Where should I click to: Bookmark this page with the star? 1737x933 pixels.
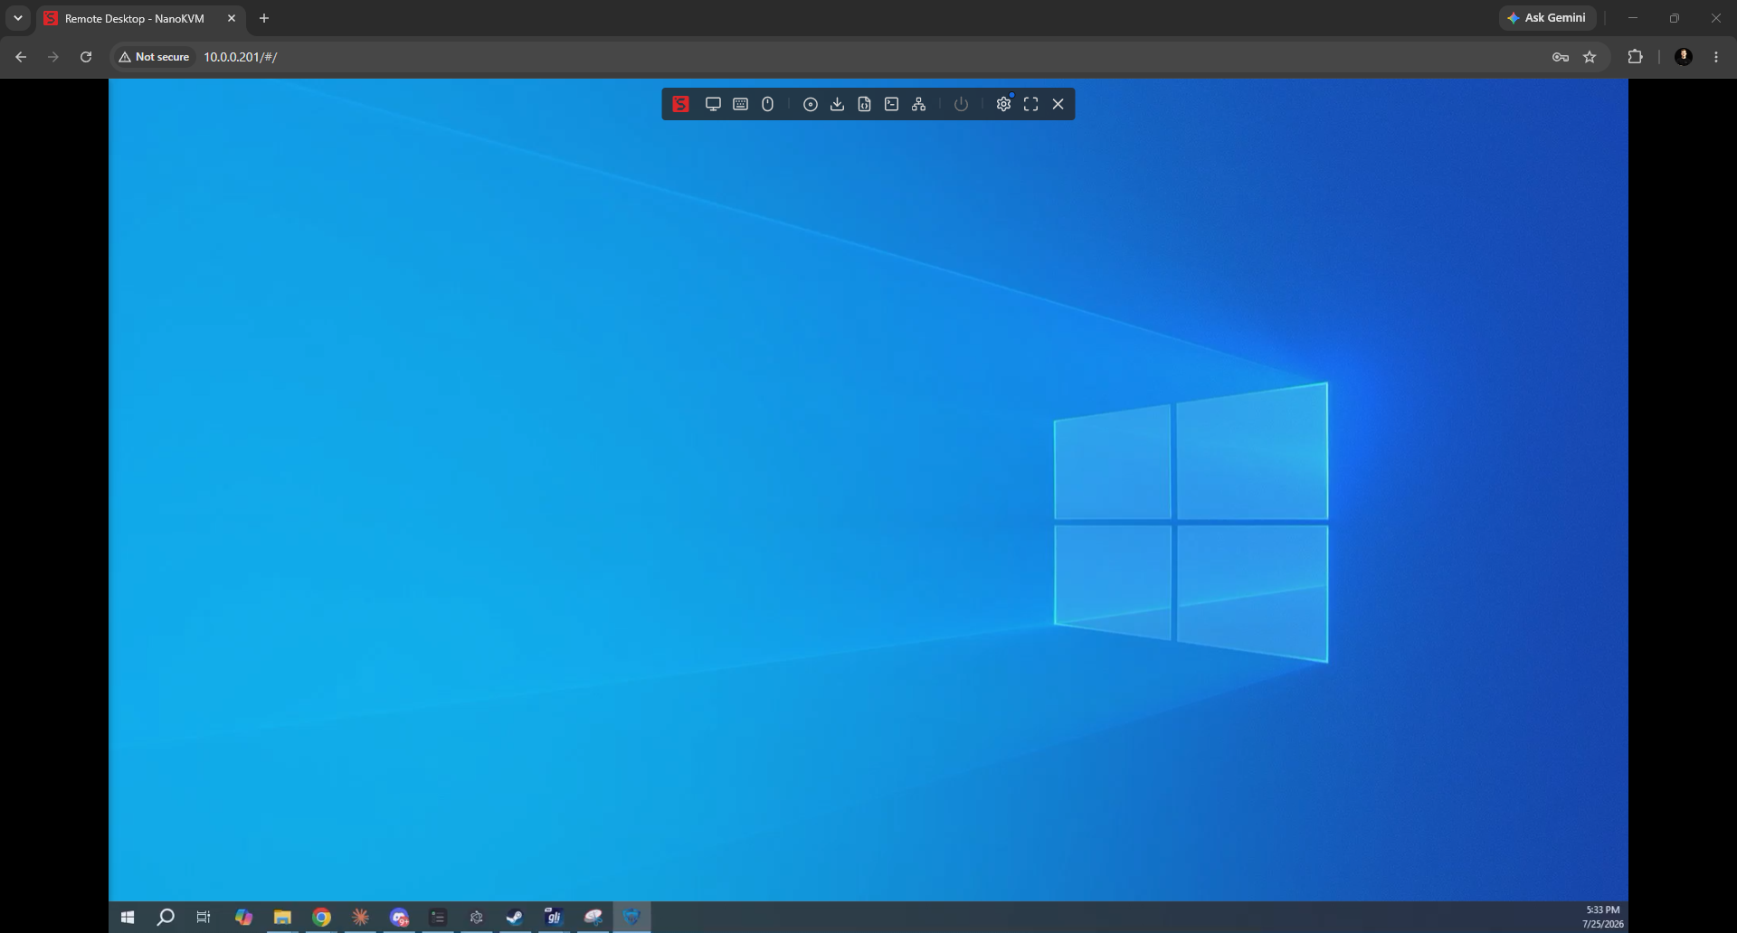[x=1590, y=57]
